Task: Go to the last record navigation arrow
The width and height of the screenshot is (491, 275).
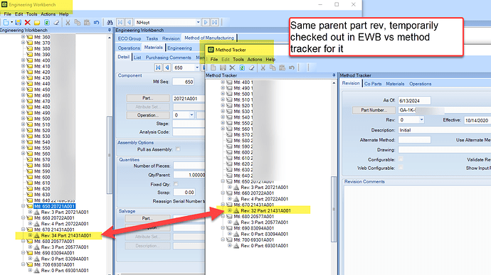Action: (x=214, y=23)
